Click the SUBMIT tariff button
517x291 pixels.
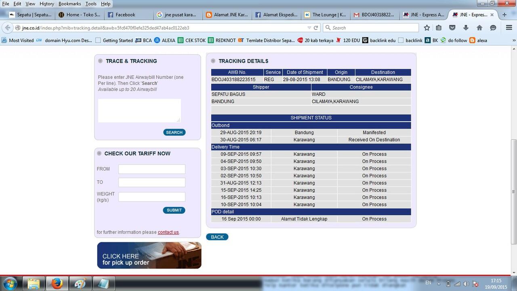point(174,210)
